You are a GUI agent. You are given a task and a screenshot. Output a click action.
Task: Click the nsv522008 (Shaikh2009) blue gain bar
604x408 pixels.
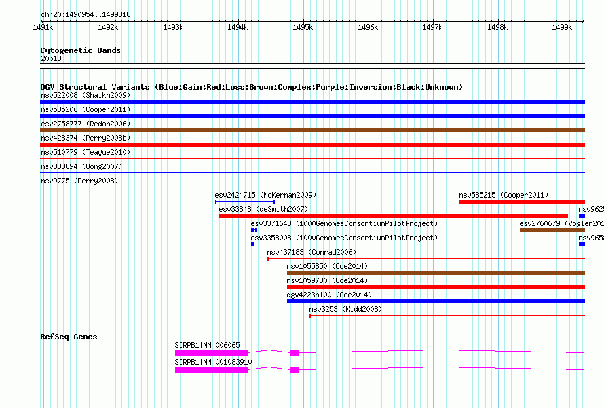(312, 102)
